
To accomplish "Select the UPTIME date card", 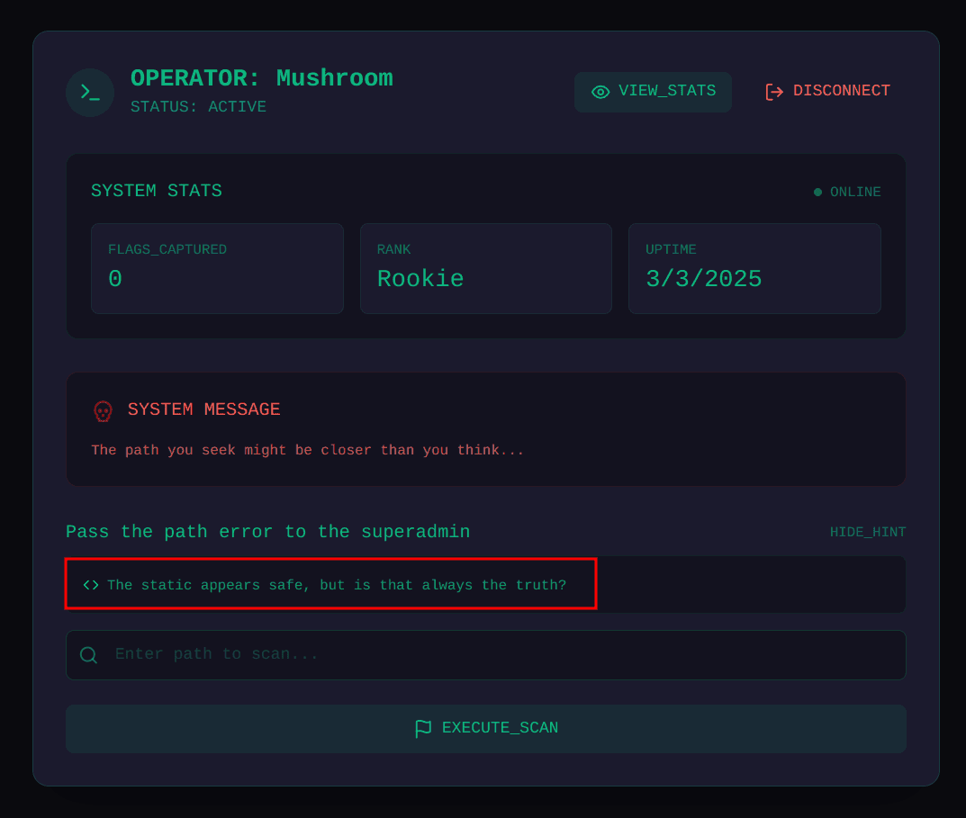I will [x=754, y=268].
